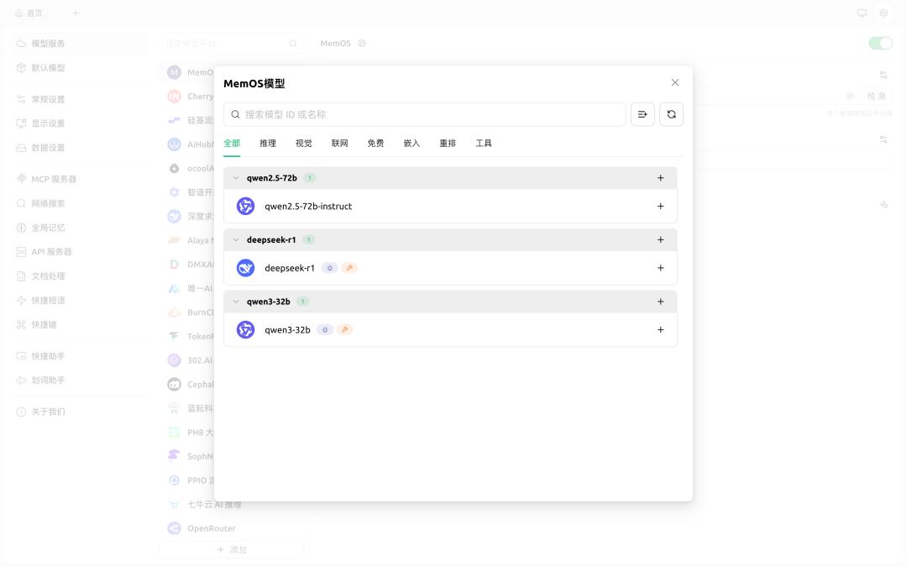The width and height of the screenshot is (907, 567).
Task: Focus the 搜索模型 ID 或名称 search field
Action: [x=425, y=114]
